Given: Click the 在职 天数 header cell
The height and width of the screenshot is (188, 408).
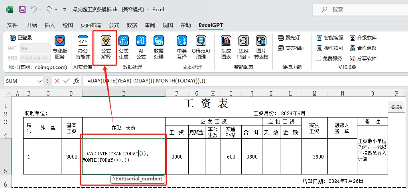Looking at the screenshot, I should 124,128.
